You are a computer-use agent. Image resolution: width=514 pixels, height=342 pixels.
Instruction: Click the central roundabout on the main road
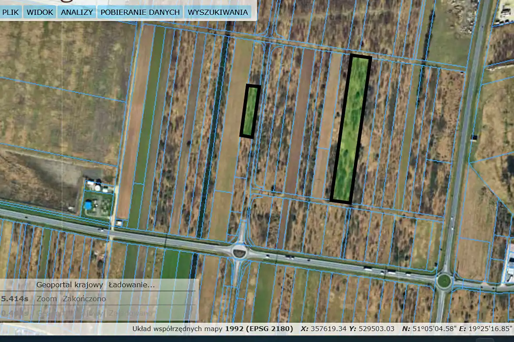[x=239, y=252]
